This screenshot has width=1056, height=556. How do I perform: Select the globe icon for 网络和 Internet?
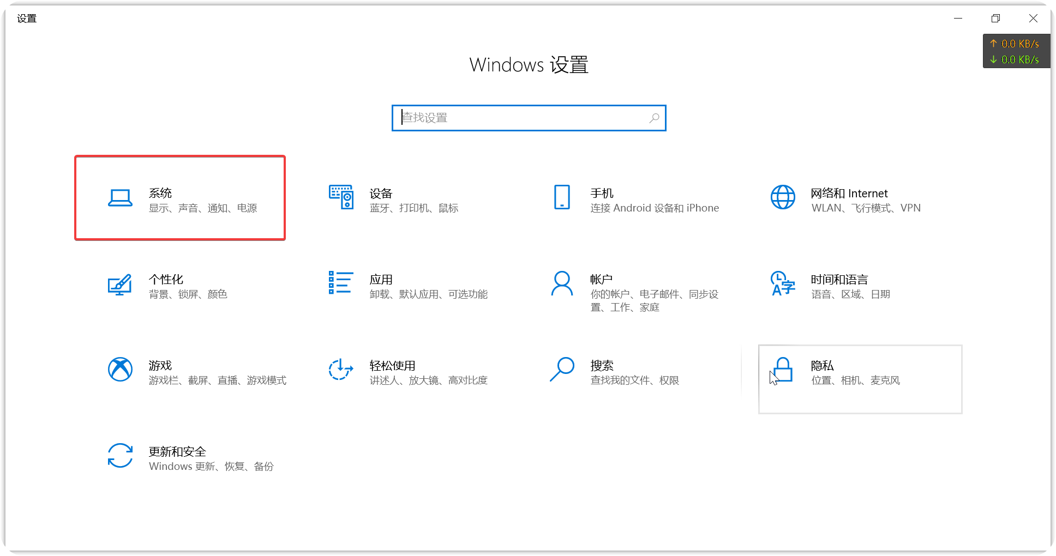click(783, 197)
